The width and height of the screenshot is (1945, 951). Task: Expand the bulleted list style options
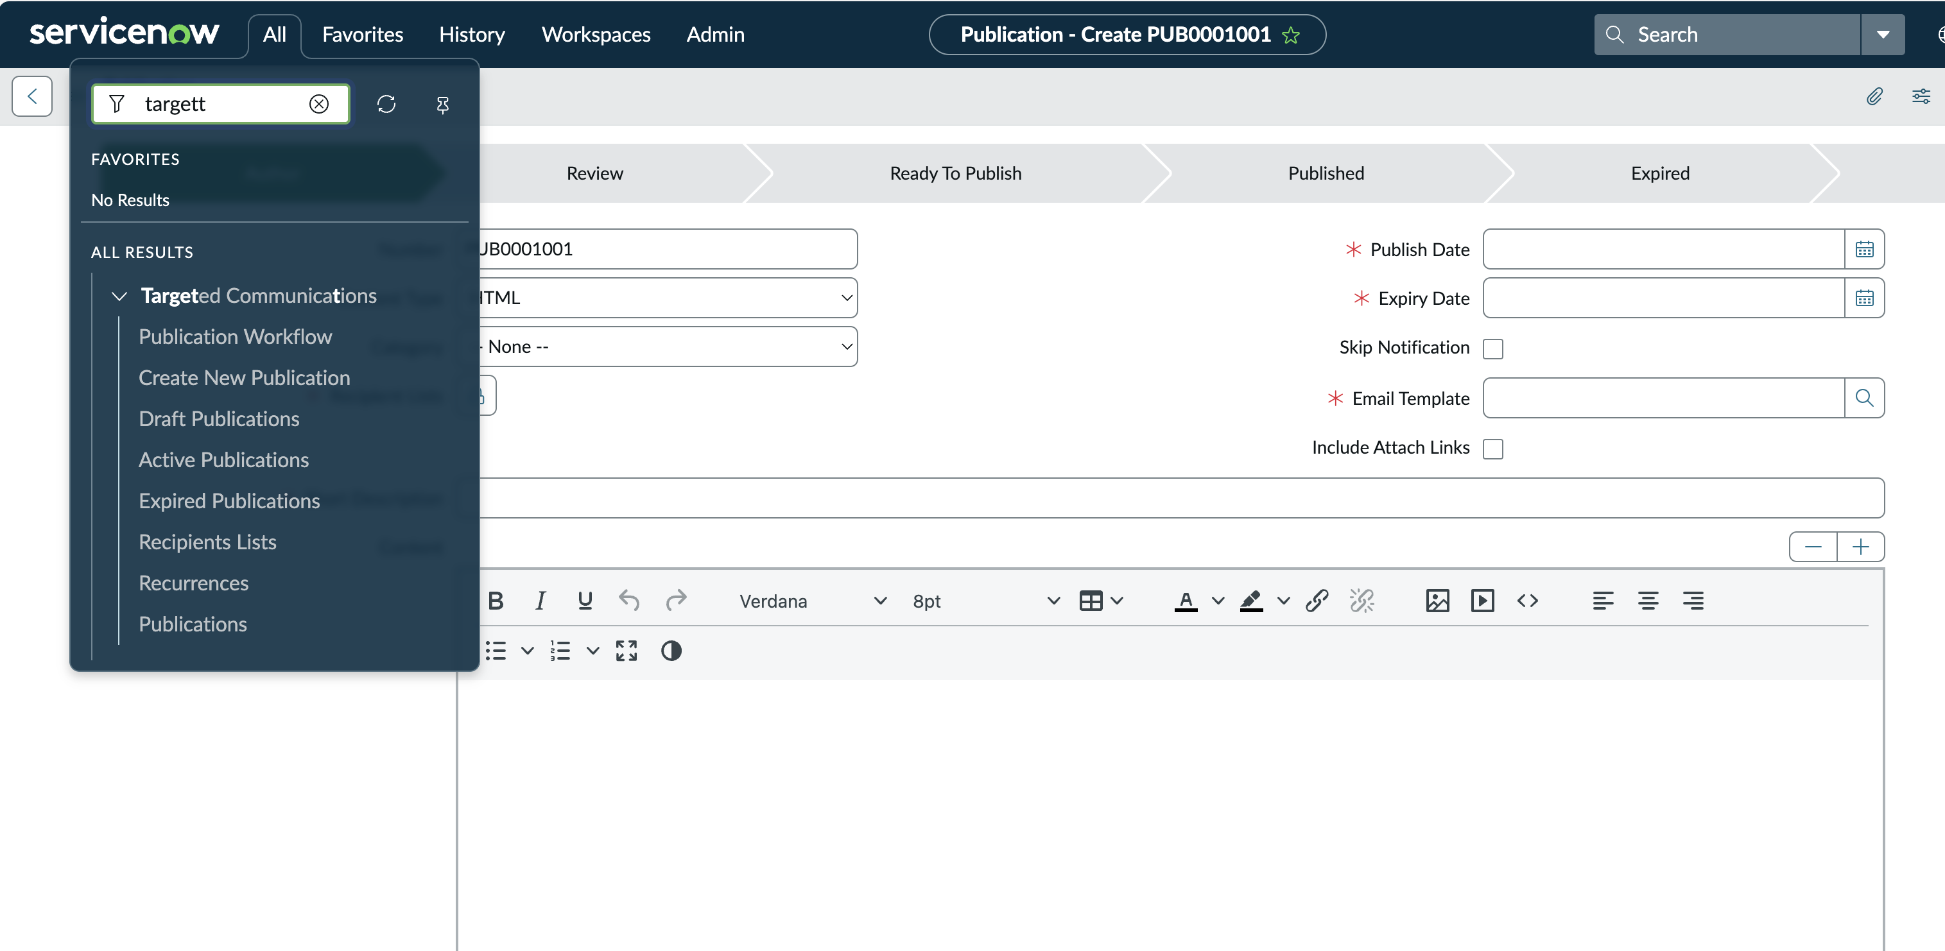click(528, 651)
